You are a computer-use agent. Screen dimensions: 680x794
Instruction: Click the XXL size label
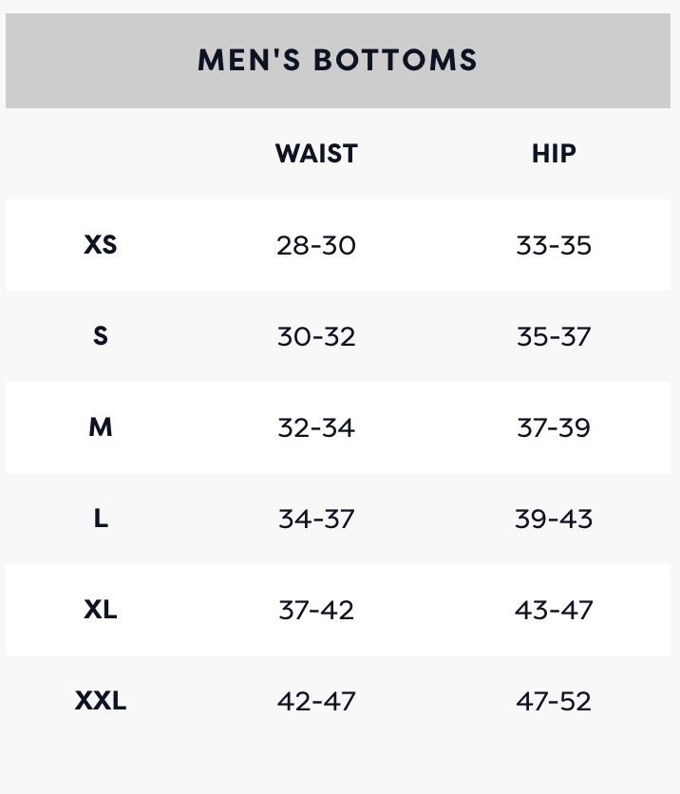point(101,701)
